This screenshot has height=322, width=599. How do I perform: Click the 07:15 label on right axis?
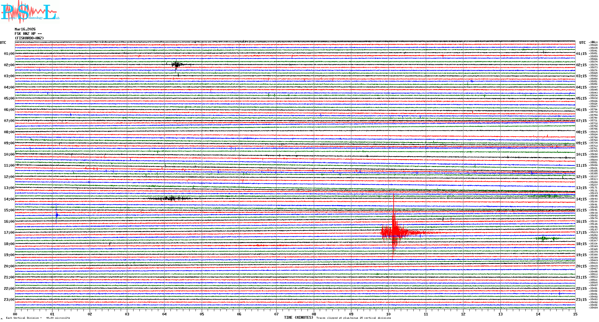(581, 121)
